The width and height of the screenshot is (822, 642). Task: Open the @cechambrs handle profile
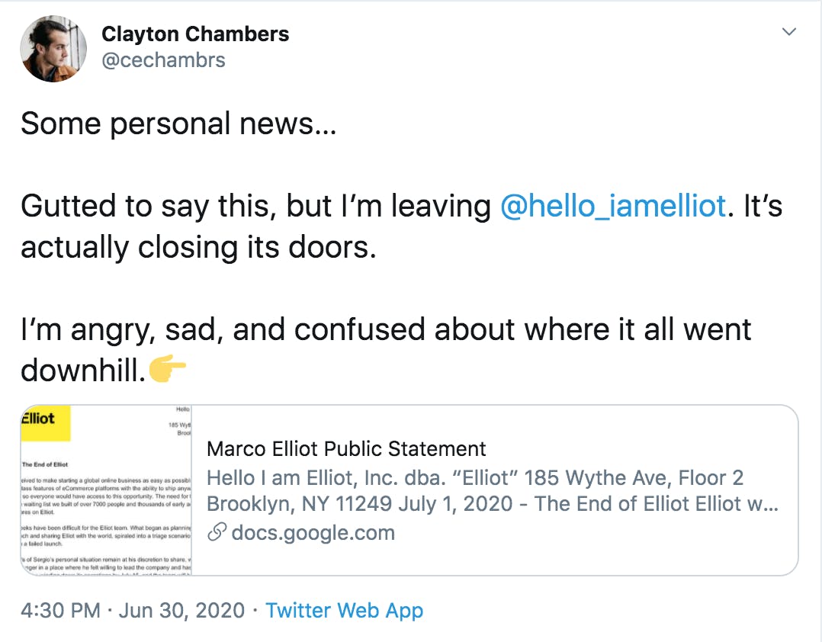click(x=163, y=60)
